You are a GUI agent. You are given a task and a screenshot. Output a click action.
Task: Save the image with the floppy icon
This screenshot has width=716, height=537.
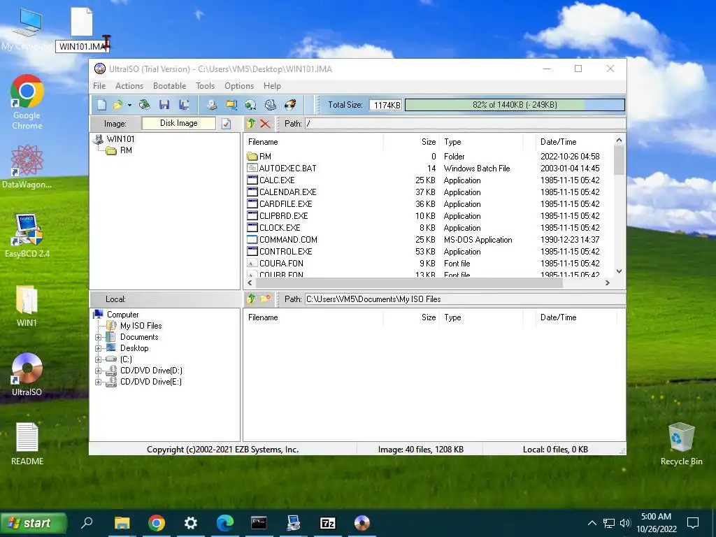click(164, 105)
